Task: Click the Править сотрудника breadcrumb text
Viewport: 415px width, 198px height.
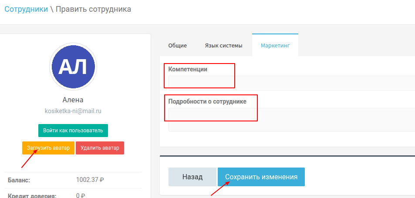Action: coord(93,9)
